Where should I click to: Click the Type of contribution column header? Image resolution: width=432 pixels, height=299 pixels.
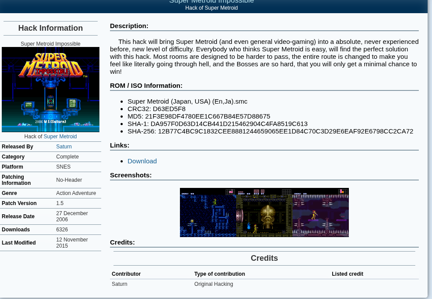pos(220,274)
